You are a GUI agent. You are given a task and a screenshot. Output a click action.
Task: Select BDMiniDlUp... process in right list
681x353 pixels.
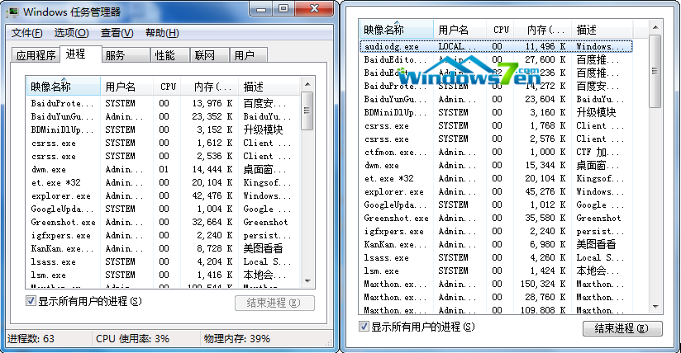tap(496, 112)
